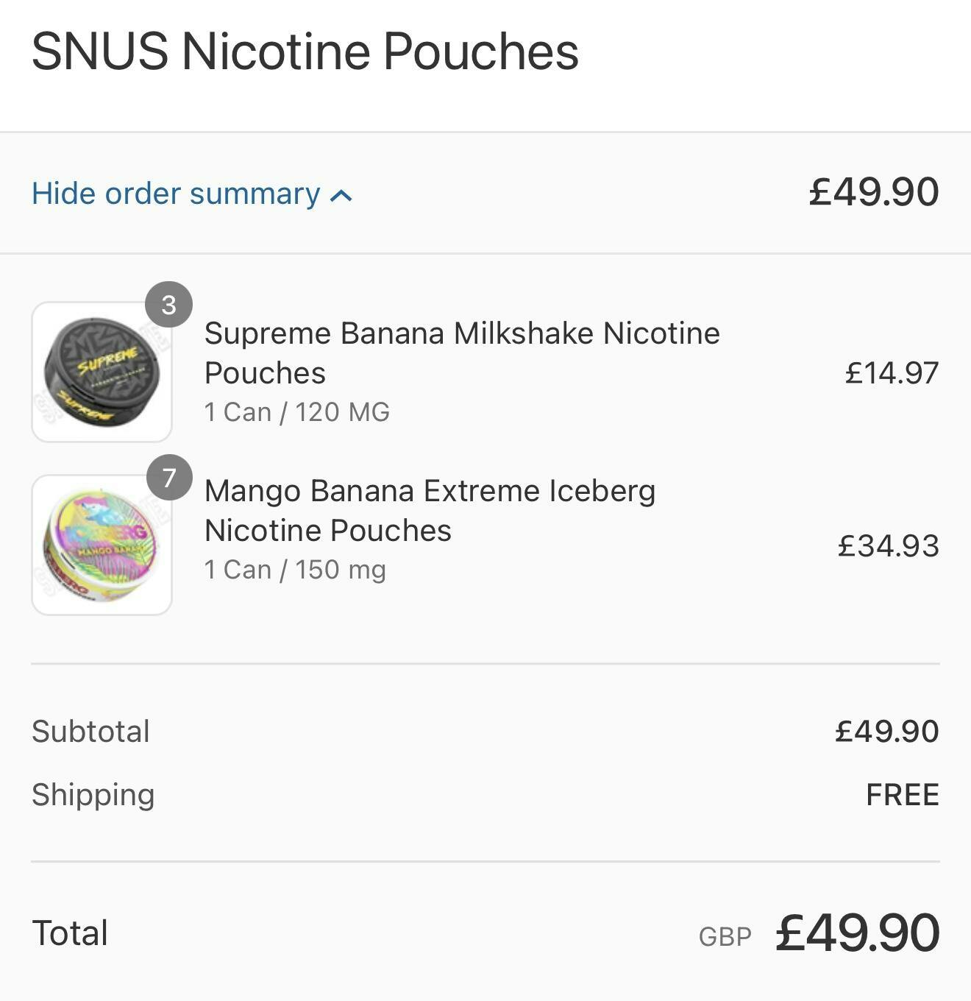The height and width of the screenshot is (1001, 971).
Task: Click the header order total beside summary toggle
Action: (873, 191)
